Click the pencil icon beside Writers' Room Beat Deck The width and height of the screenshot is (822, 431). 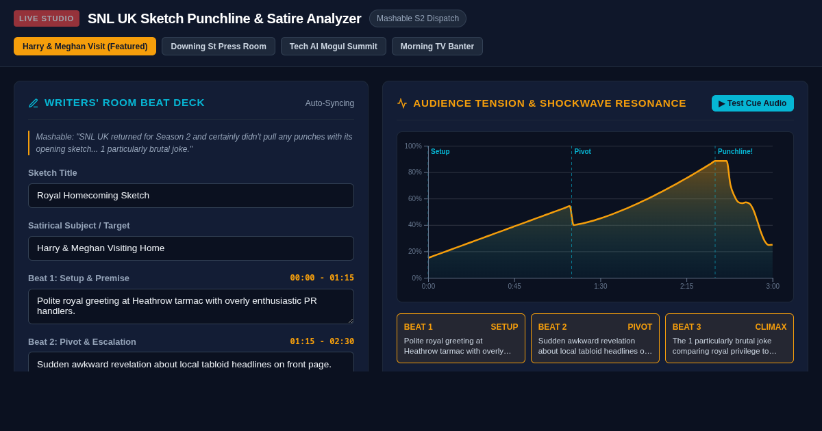coord(34,103)
